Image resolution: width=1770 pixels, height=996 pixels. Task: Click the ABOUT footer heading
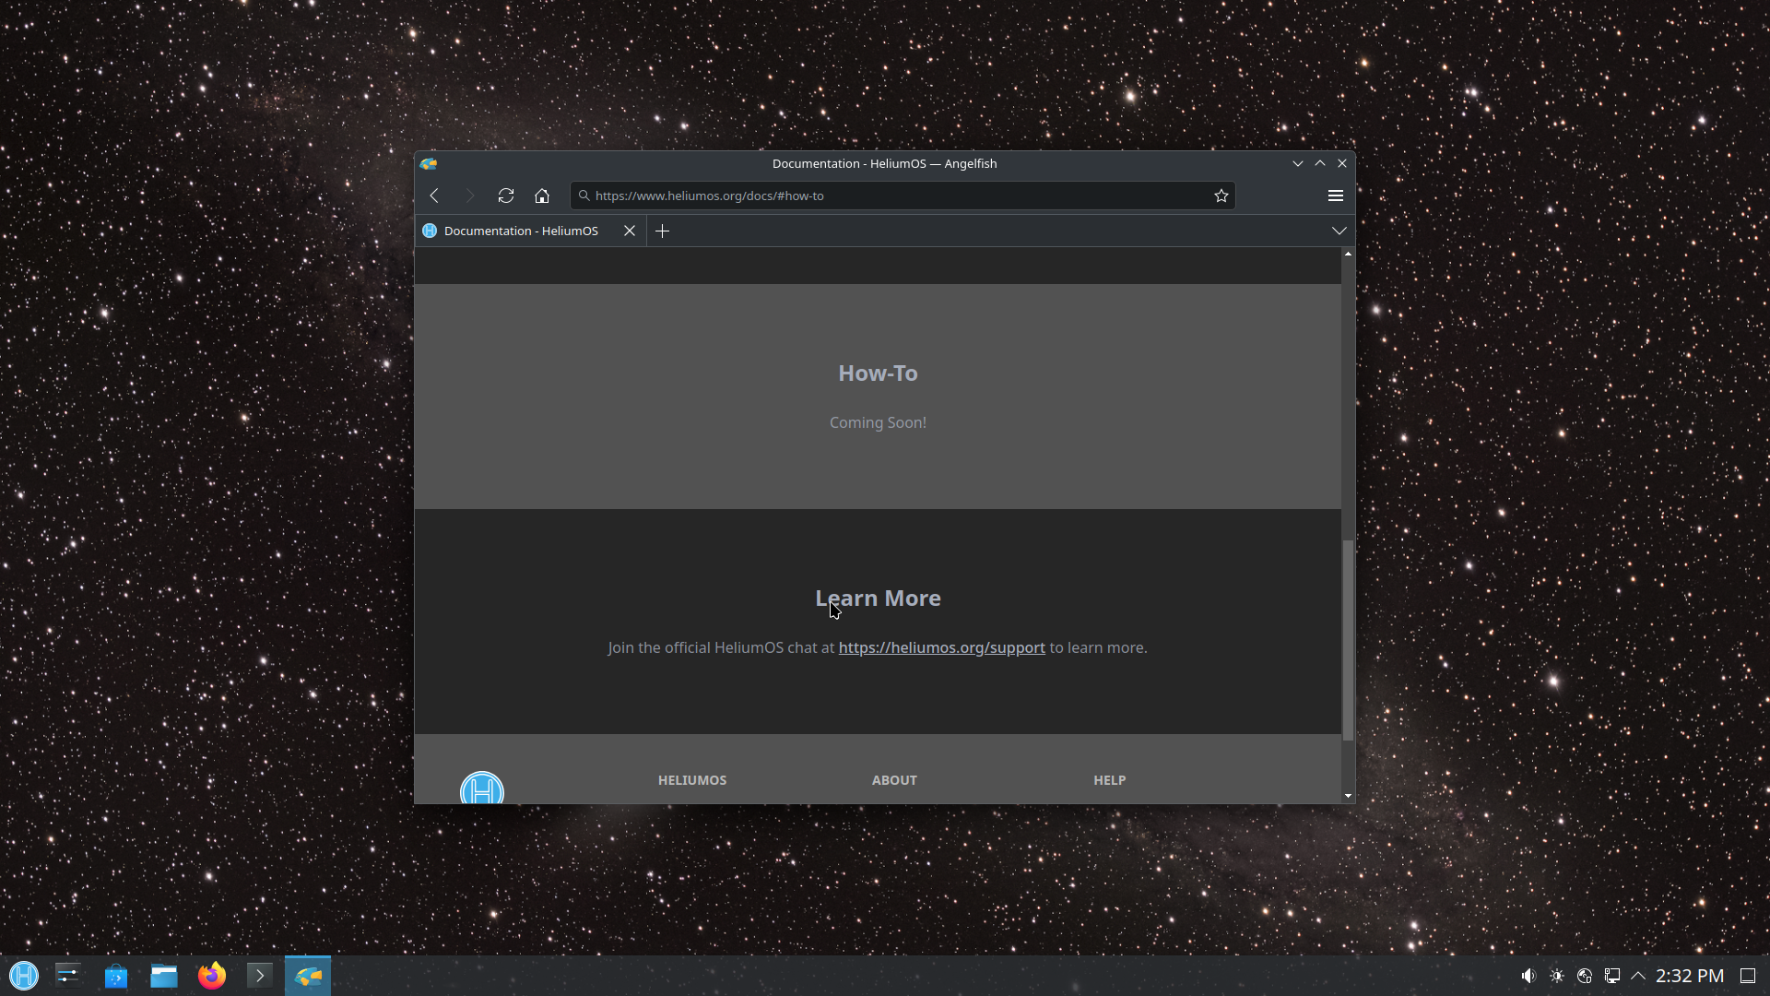pyautogui.click(x=894, y=780)
